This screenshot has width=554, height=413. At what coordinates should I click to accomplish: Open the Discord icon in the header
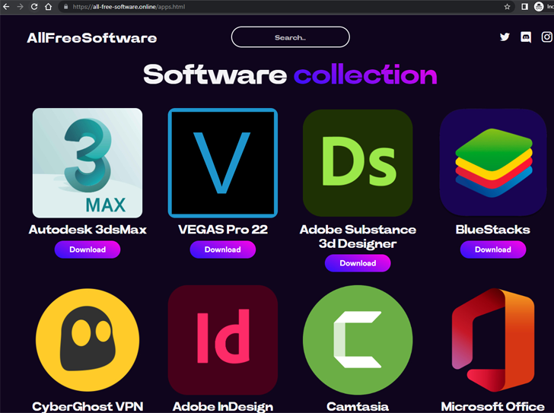(x=526, y=37)
